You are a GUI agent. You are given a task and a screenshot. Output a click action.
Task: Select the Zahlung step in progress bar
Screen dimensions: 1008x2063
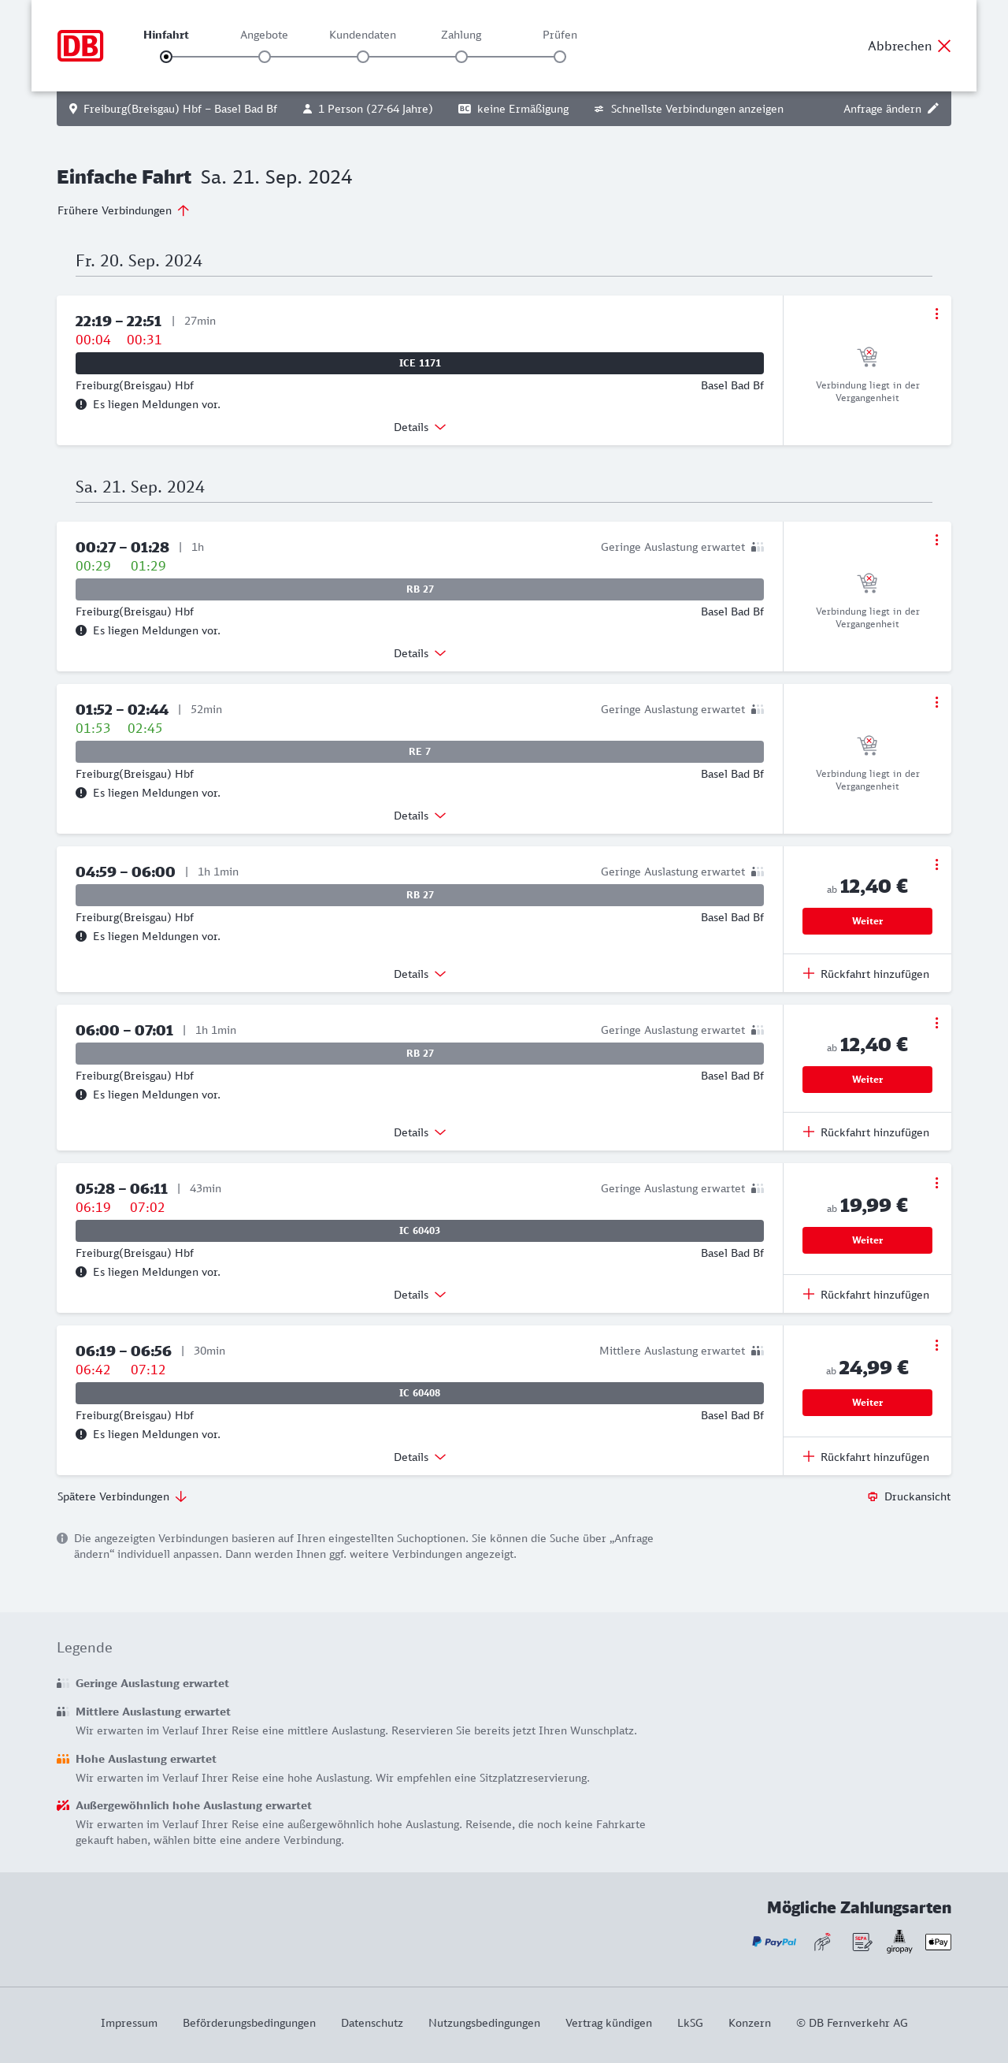pyautogui.click(x=461, y=57)
